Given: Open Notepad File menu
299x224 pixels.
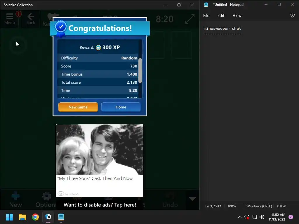Looking at the screenshot, I should coord(206,16).
